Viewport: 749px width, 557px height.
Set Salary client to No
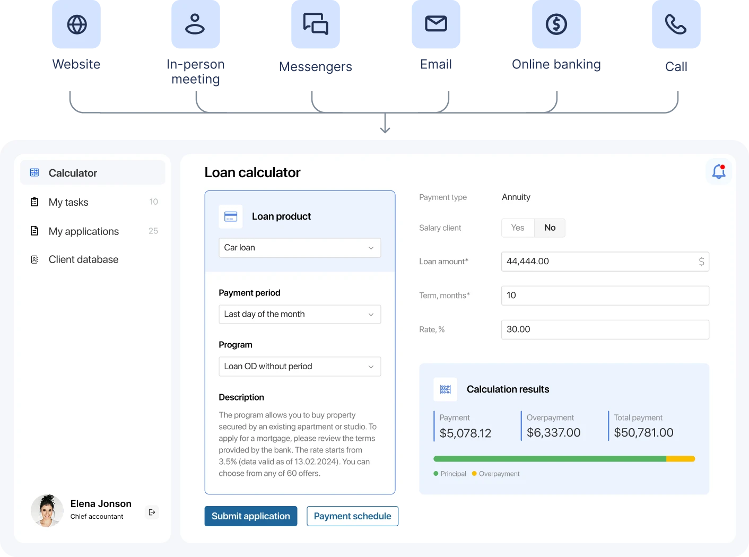tap(550, 228)
